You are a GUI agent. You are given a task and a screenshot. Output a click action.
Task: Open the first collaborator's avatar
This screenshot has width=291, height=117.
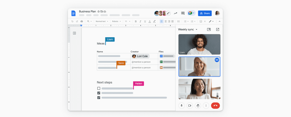coord(157,13)
